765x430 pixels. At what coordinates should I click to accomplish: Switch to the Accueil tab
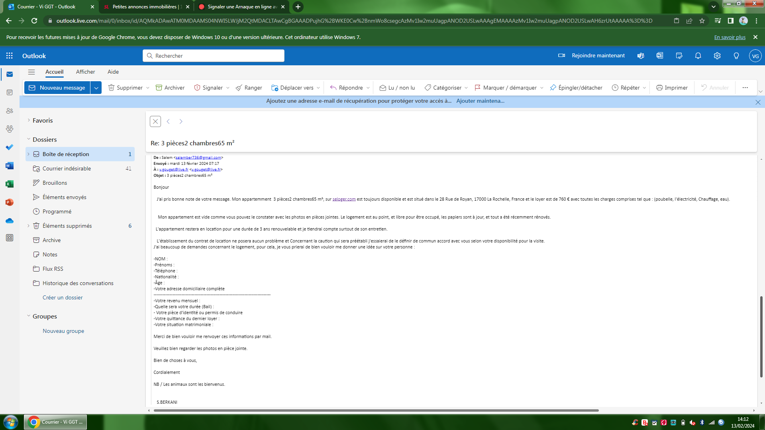click(x=54, y=72)
